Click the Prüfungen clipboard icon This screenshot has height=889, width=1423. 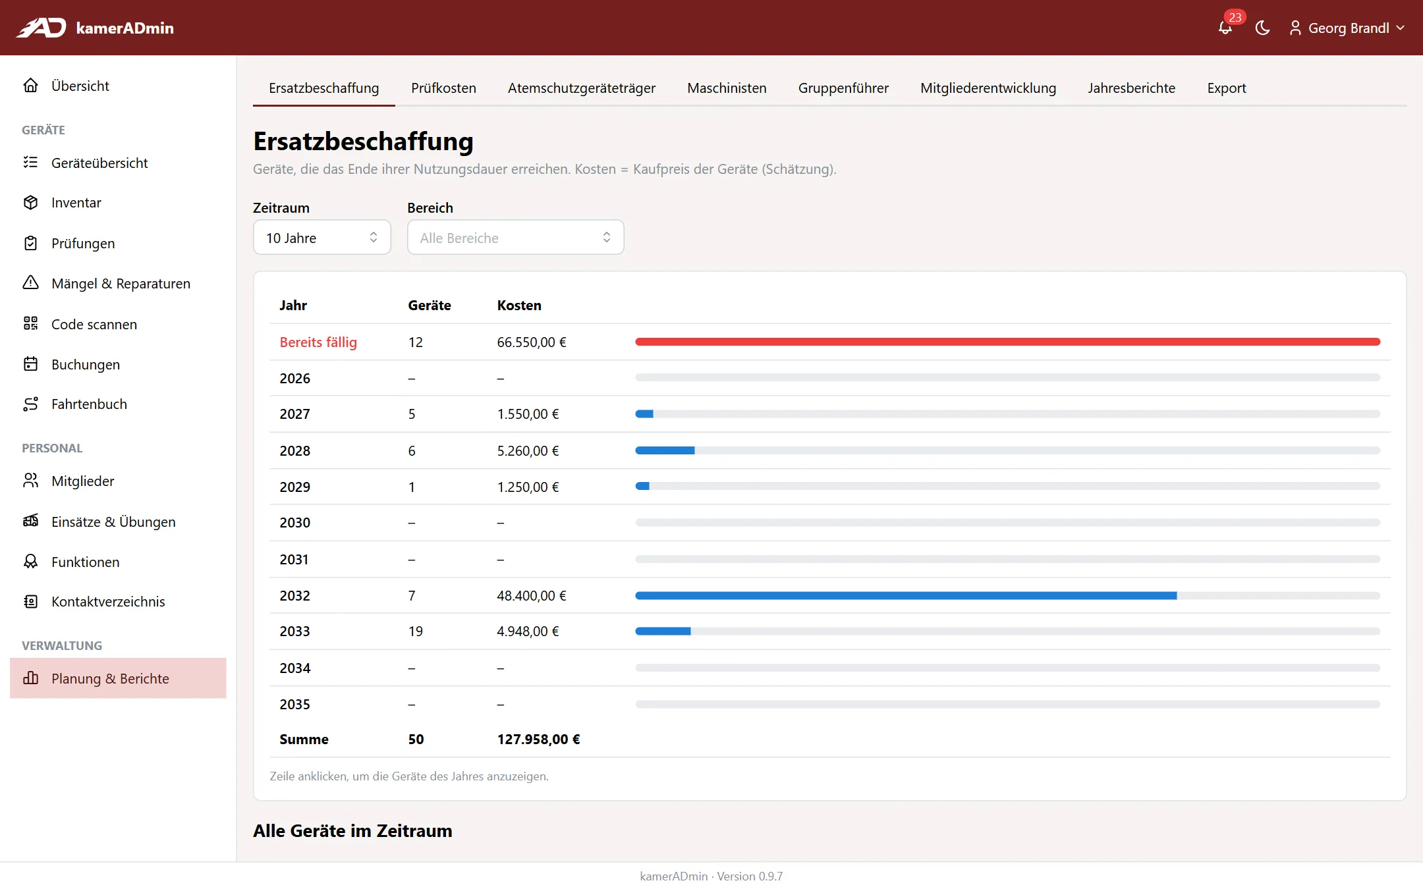click(x=30, y=243)
